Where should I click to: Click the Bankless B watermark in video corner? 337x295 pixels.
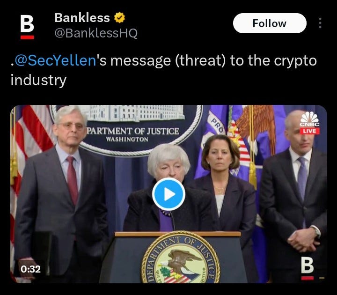click(308, 268)
